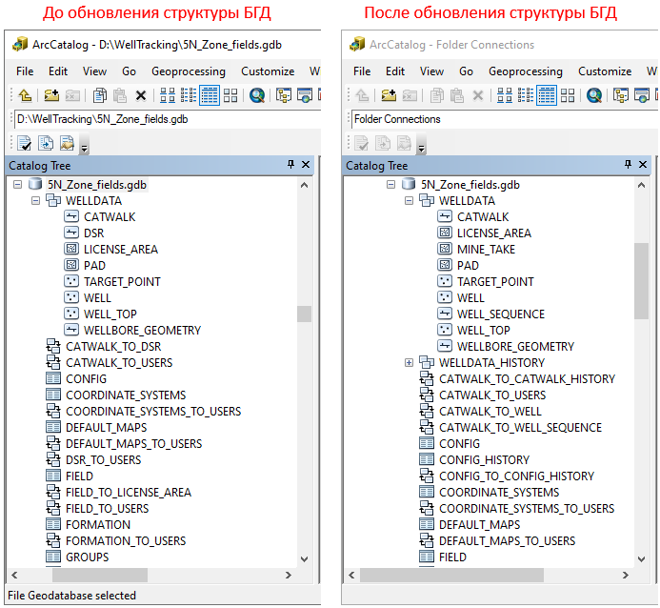The width and height of the screenshot is (660, 608).
Task: Switch to List view in left window
Action: [189, 95]
